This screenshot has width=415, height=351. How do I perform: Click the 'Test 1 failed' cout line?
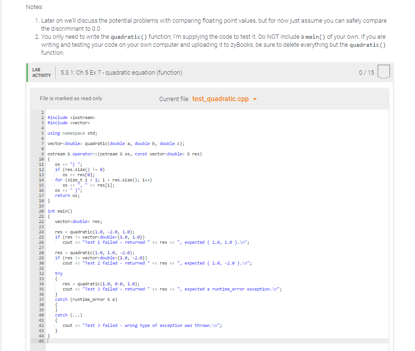(x=156, y=242)
